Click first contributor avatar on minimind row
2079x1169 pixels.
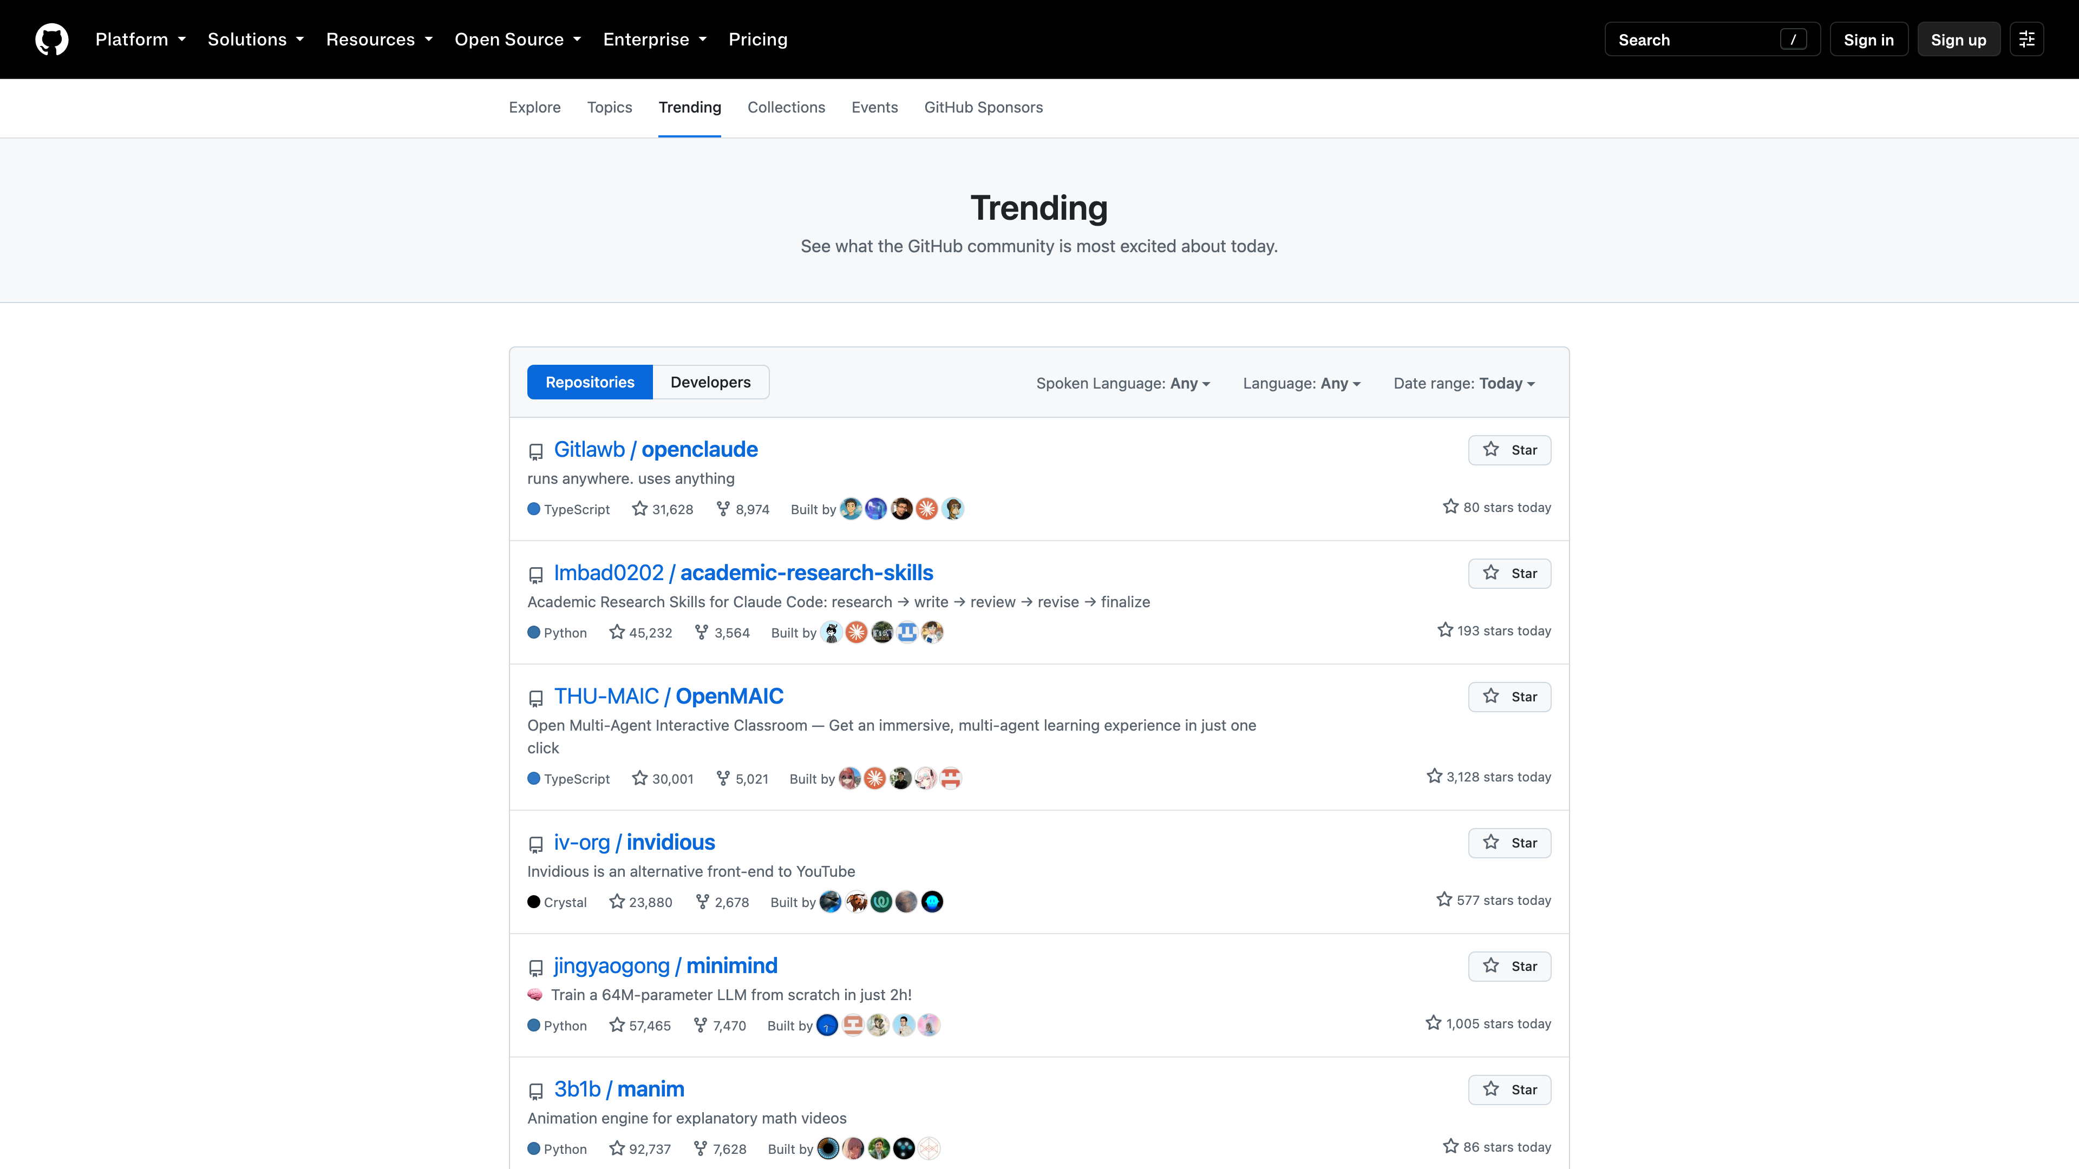pyautogui.click(x=827, y=1026)
